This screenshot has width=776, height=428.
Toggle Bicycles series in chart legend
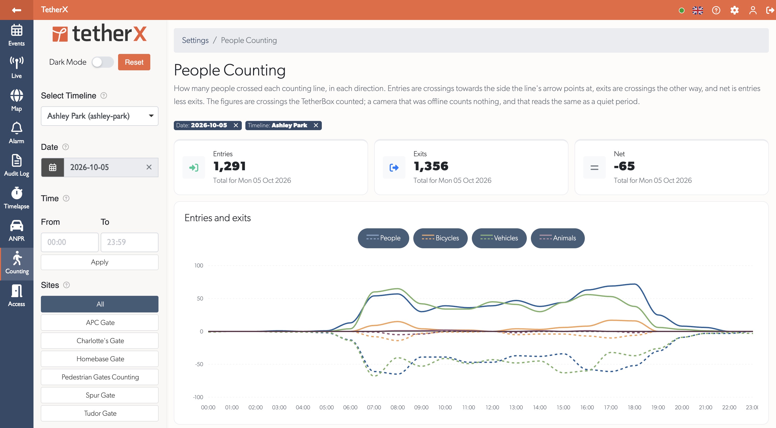(x=440, y=238)
